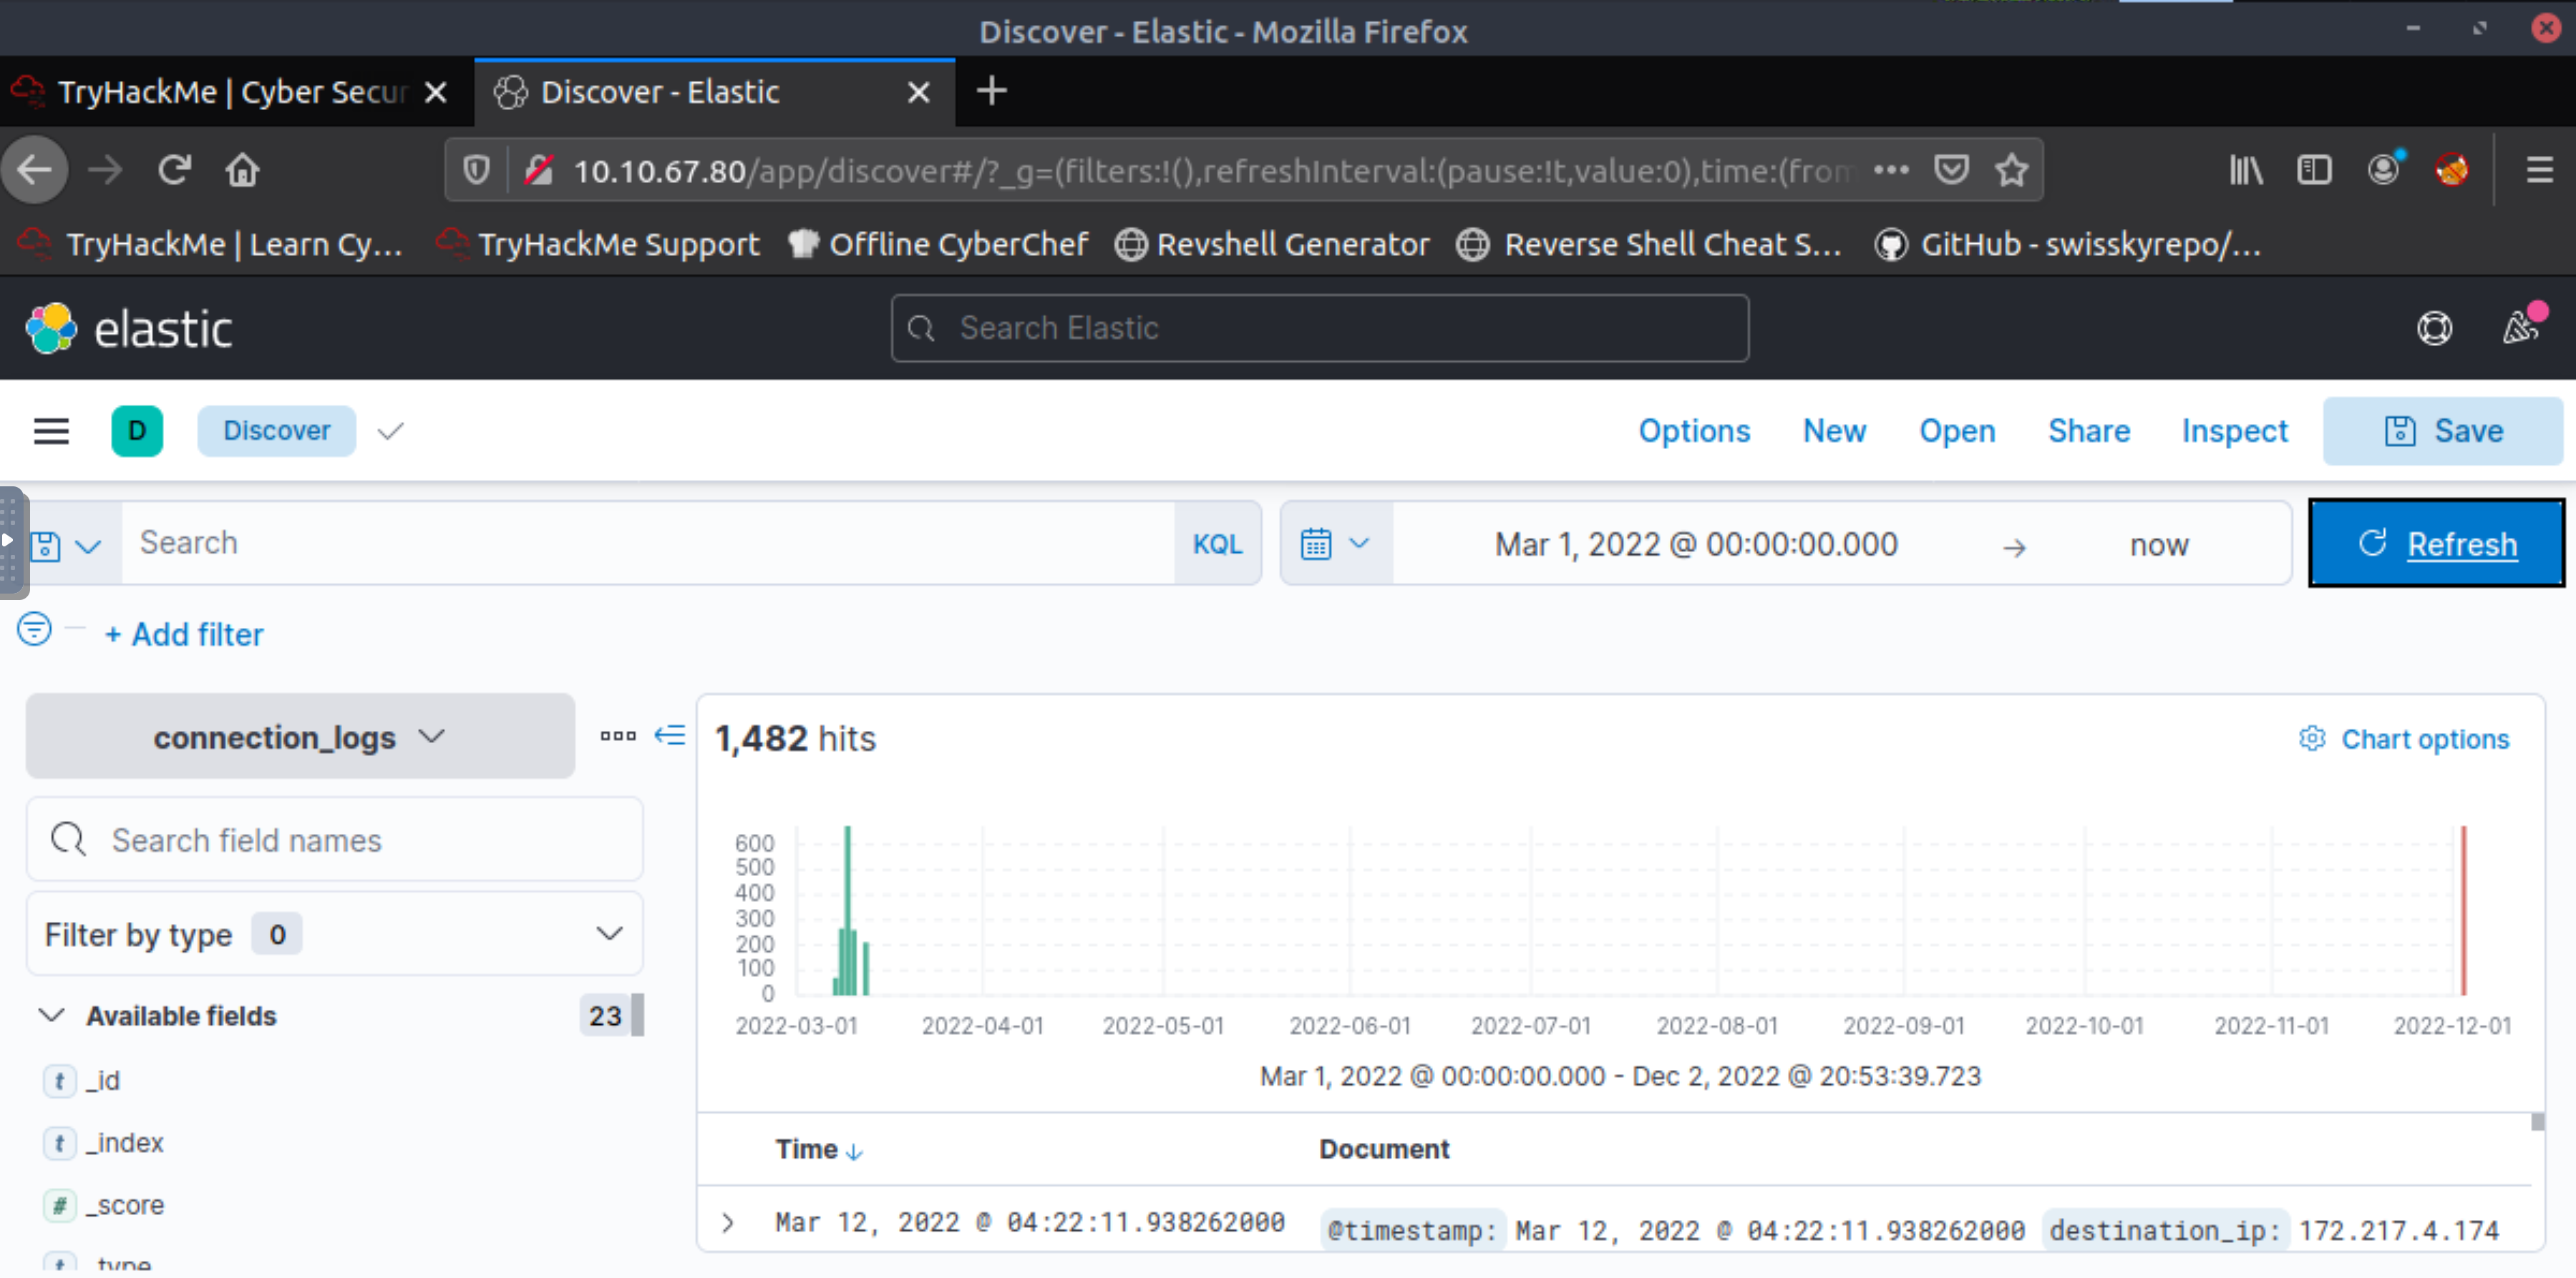Click New in the top menu
This screenshot has width=2576, height=1278.
point(1834,431)
